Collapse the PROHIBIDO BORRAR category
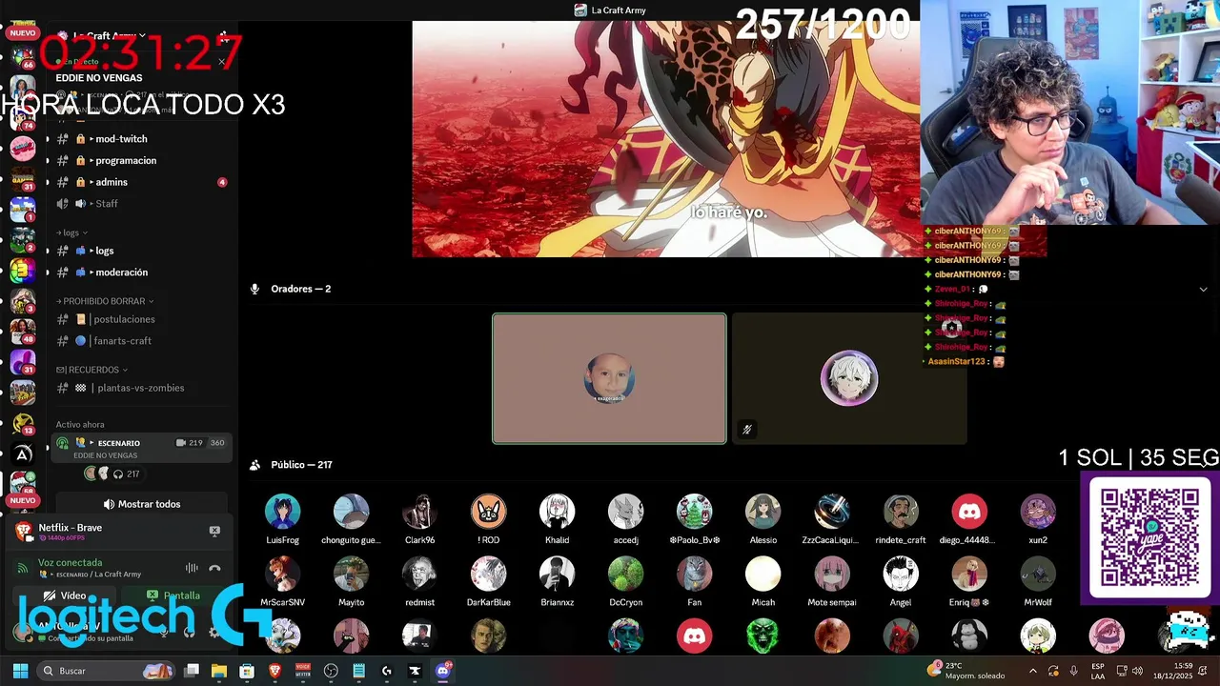 (105, 301)
